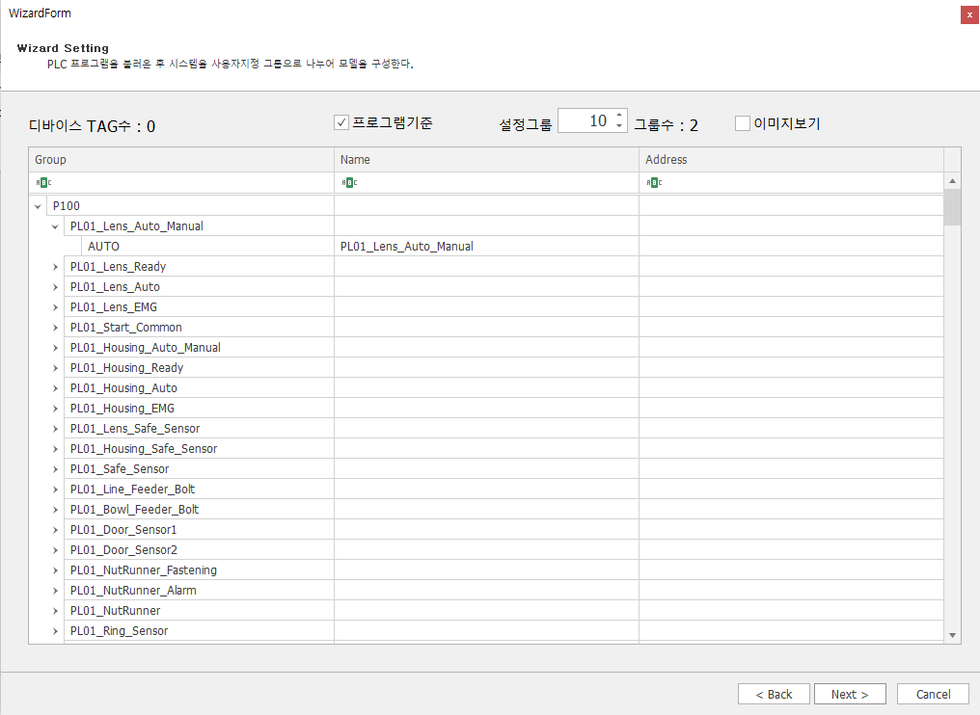
Task: Enable the 이미지보기 checkbox
Action: 742,123
